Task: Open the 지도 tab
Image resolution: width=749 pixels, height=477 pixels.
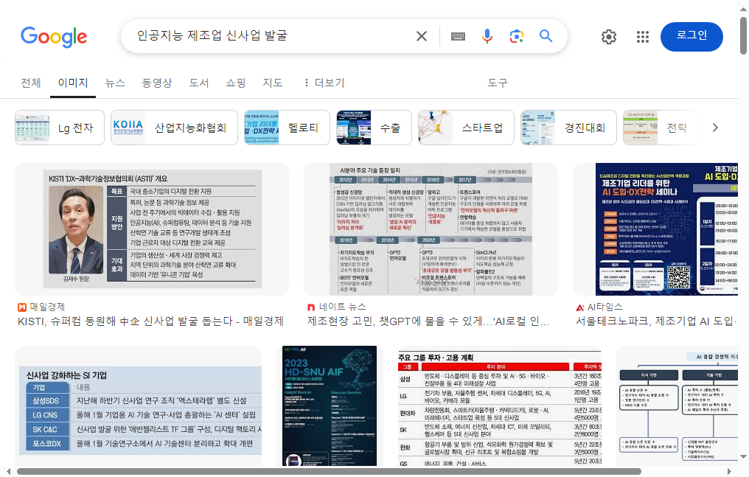Action: (x=273, y=83)
